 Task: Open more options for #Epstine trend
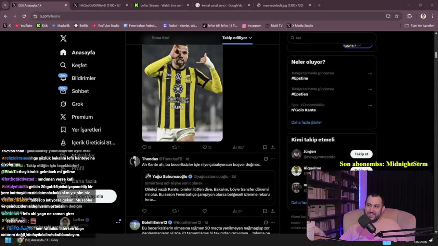tap(370, 74)
